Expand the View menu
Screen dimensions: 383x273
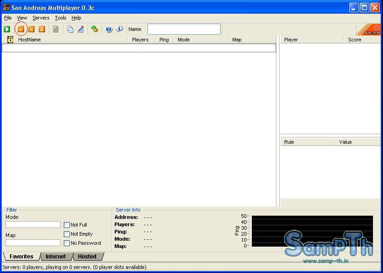(22, 18)
